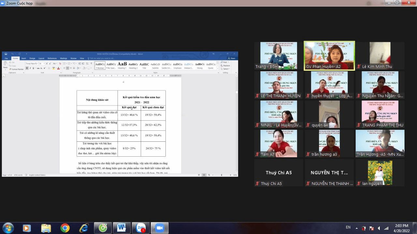Switch to the References tab

click(52, 58)
